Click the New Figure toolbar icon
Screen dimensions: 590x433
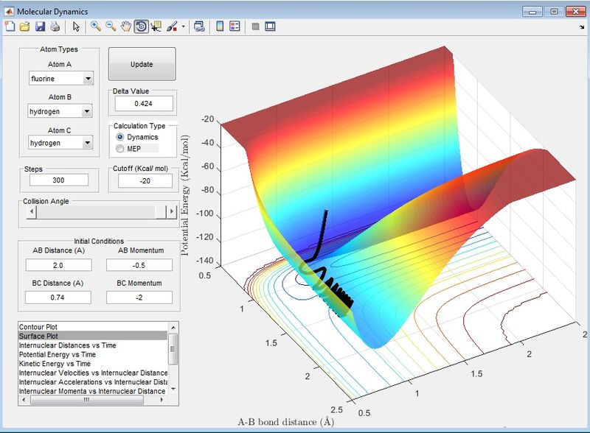[x=10, y=27]
